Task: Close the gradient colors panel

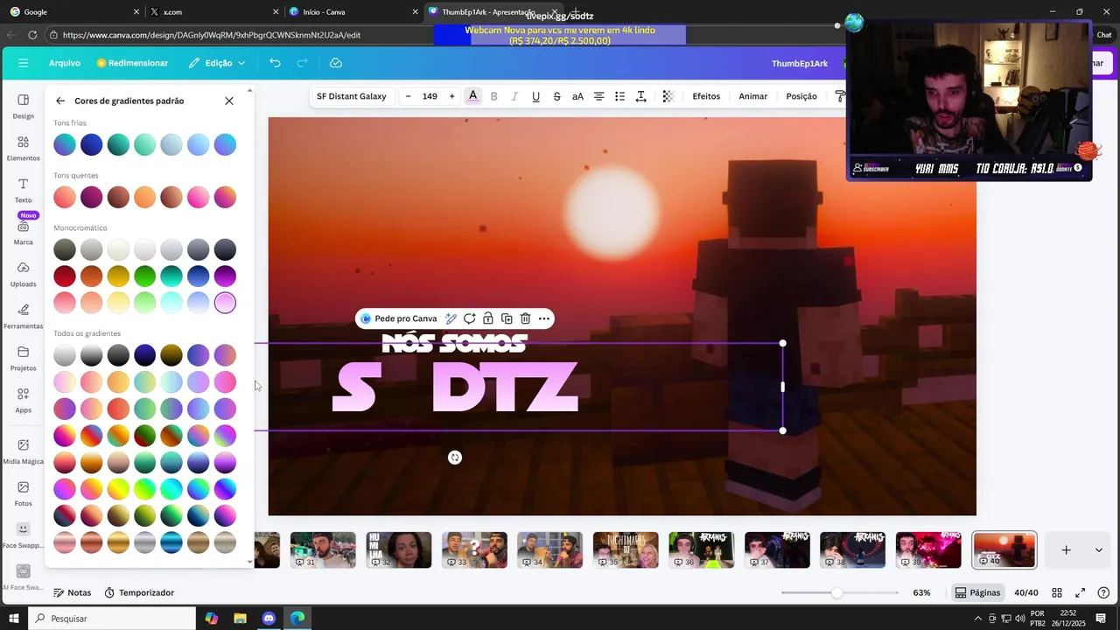Action: (229, 101)
